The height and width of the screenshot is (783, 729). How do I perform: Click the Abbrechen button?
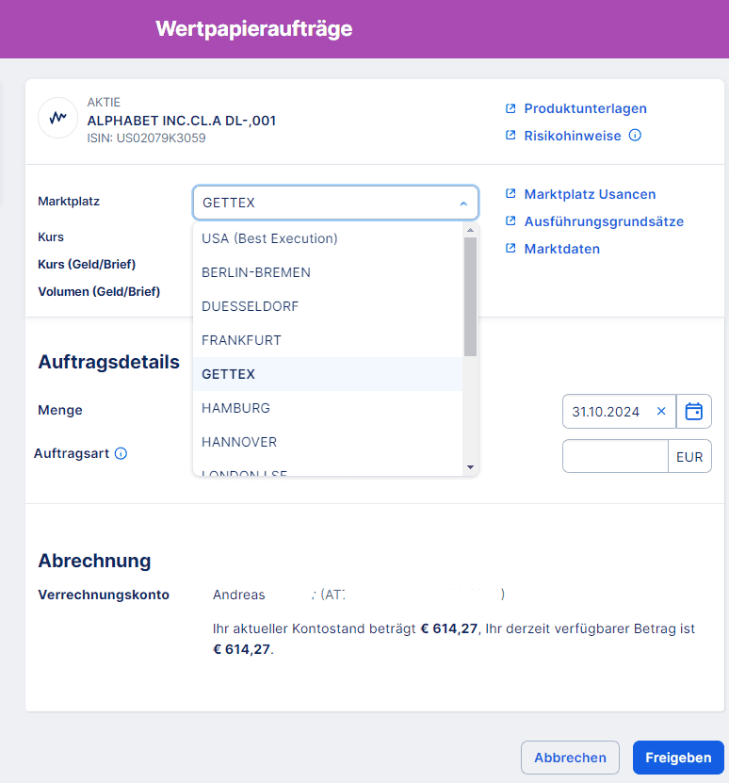[570, 758]
